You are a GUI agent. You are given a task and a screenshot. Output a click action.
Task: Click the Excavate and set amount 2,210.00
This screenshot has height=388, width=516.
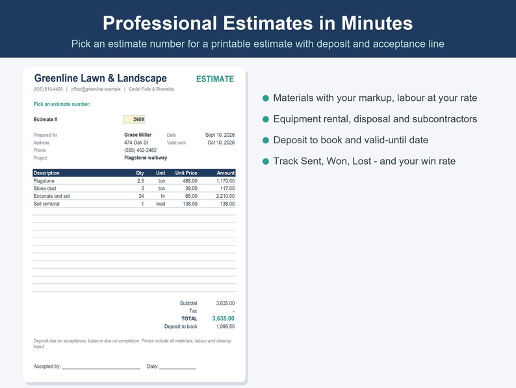[x=226, y=196]
